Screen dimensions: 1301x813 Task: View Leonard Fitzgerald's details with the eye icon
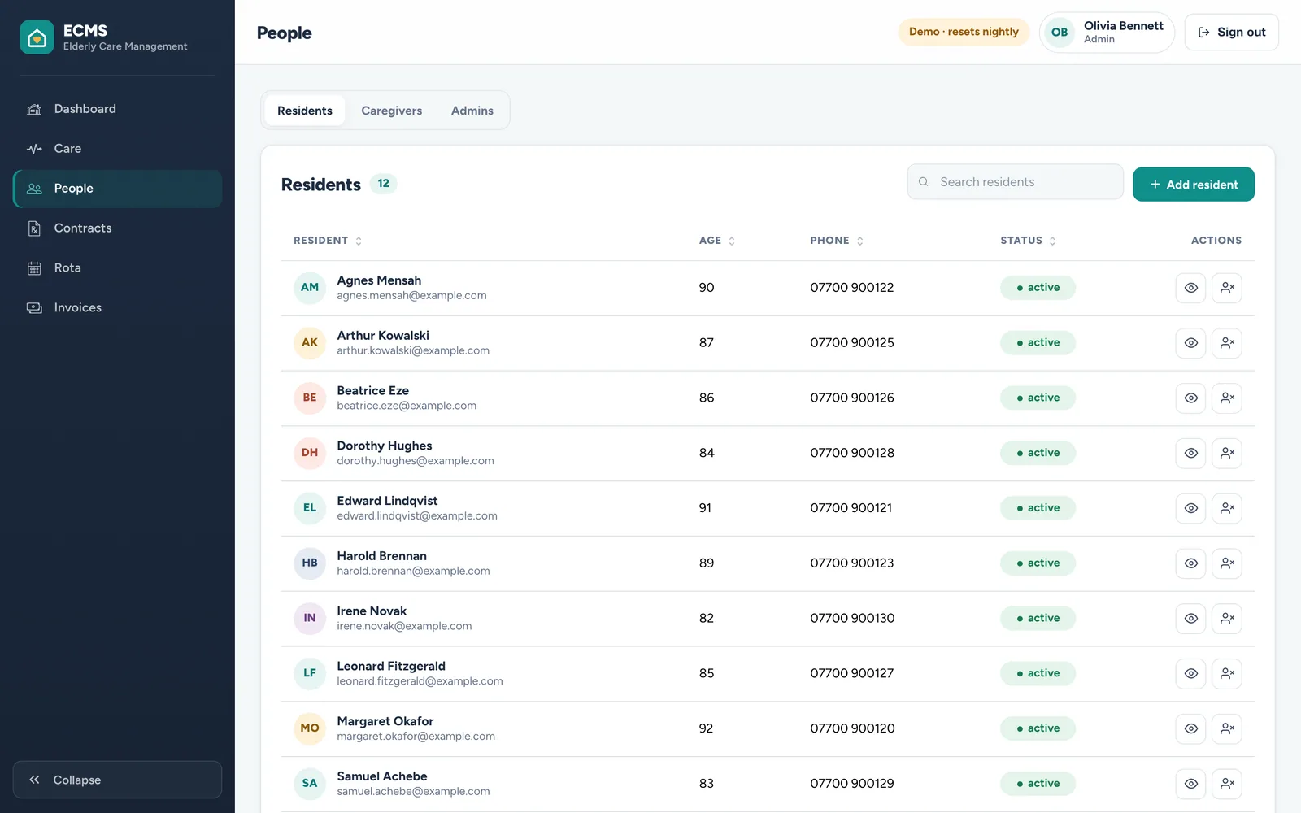(x=1190, y=674)
